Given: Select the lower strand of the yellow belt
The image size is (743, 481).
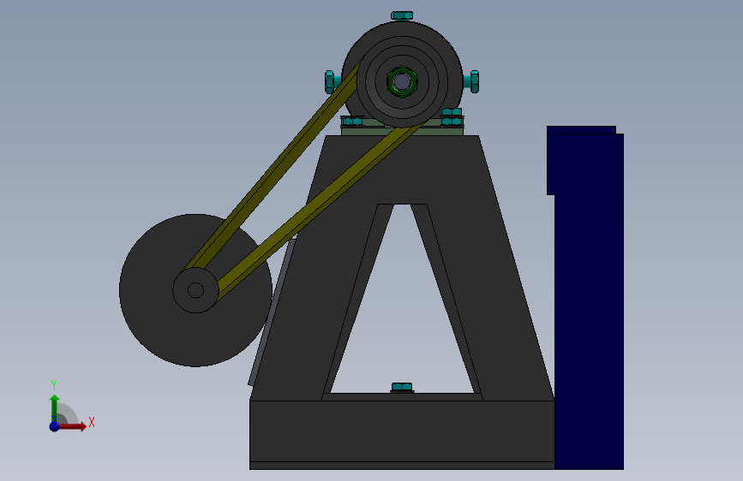Looking at the screenshot, I should pos(319,208).
